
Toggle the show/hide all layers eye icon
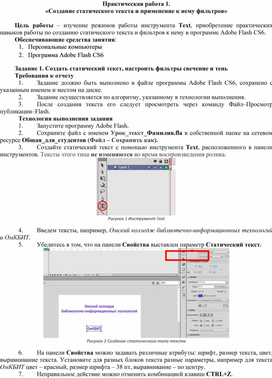point(155,161)
